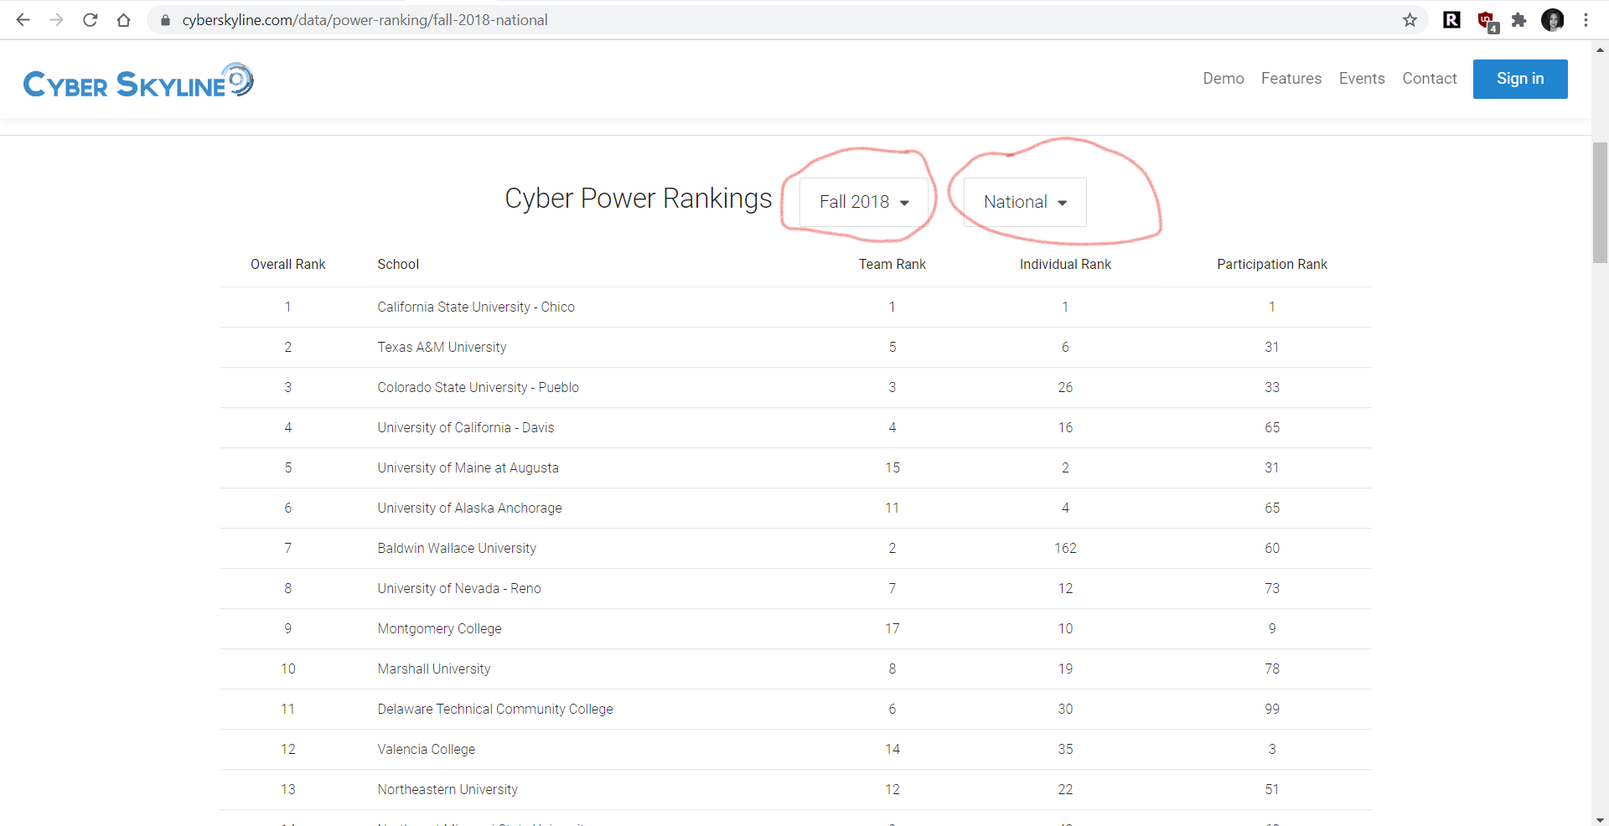
Task: Select Texas A&M University row name
Action: tap(442, 347)
